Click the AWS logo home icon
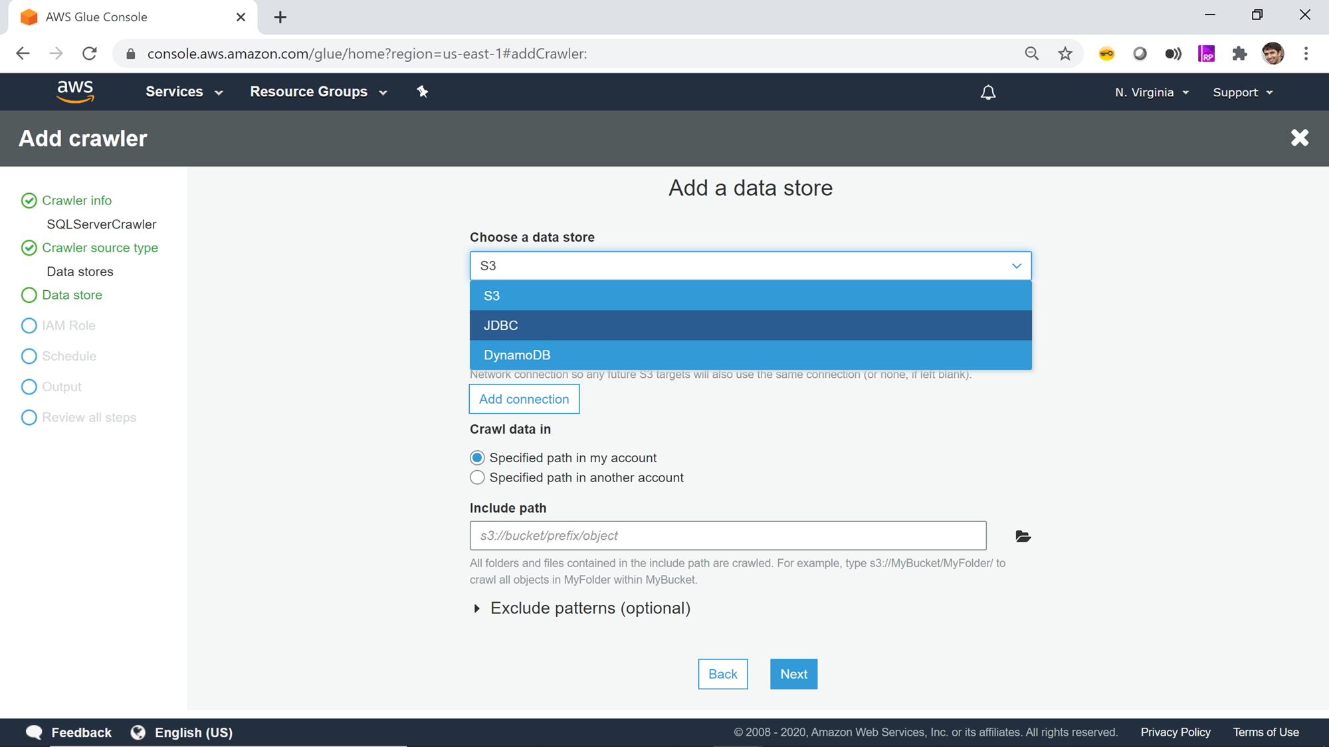 coord(75,92)
